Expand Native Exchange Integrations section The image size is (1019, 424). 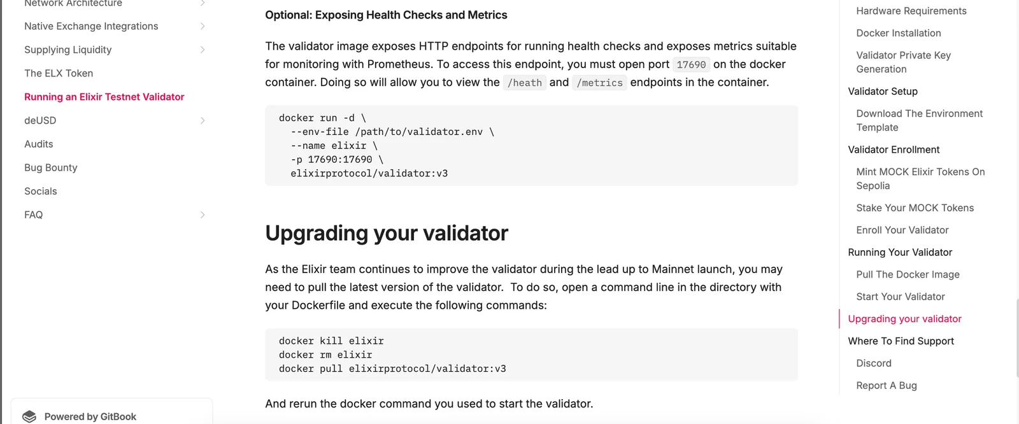[203, 26]
